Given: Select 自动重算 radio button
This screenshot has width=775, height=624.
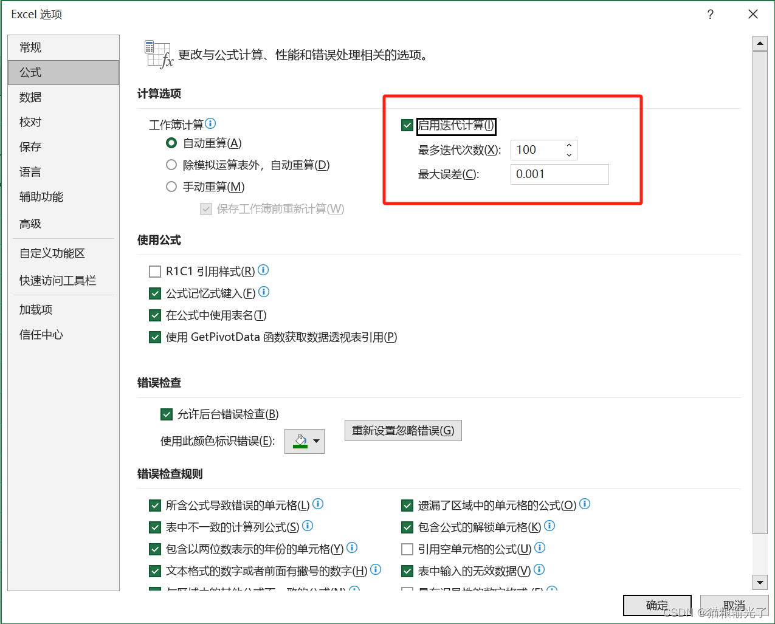Looking at the screenshot, I should [x=171, y=143].
